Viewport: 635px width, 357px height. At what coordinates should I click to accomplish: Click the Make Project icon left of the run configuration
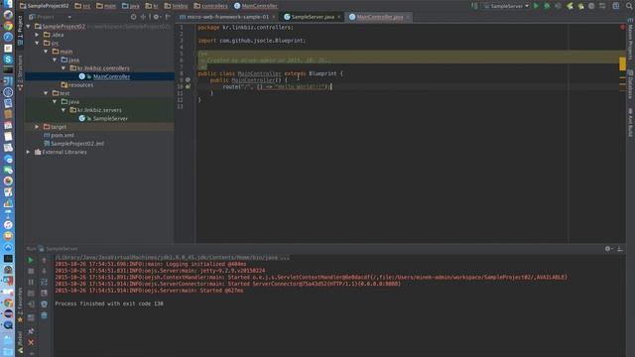coord(474,6)
